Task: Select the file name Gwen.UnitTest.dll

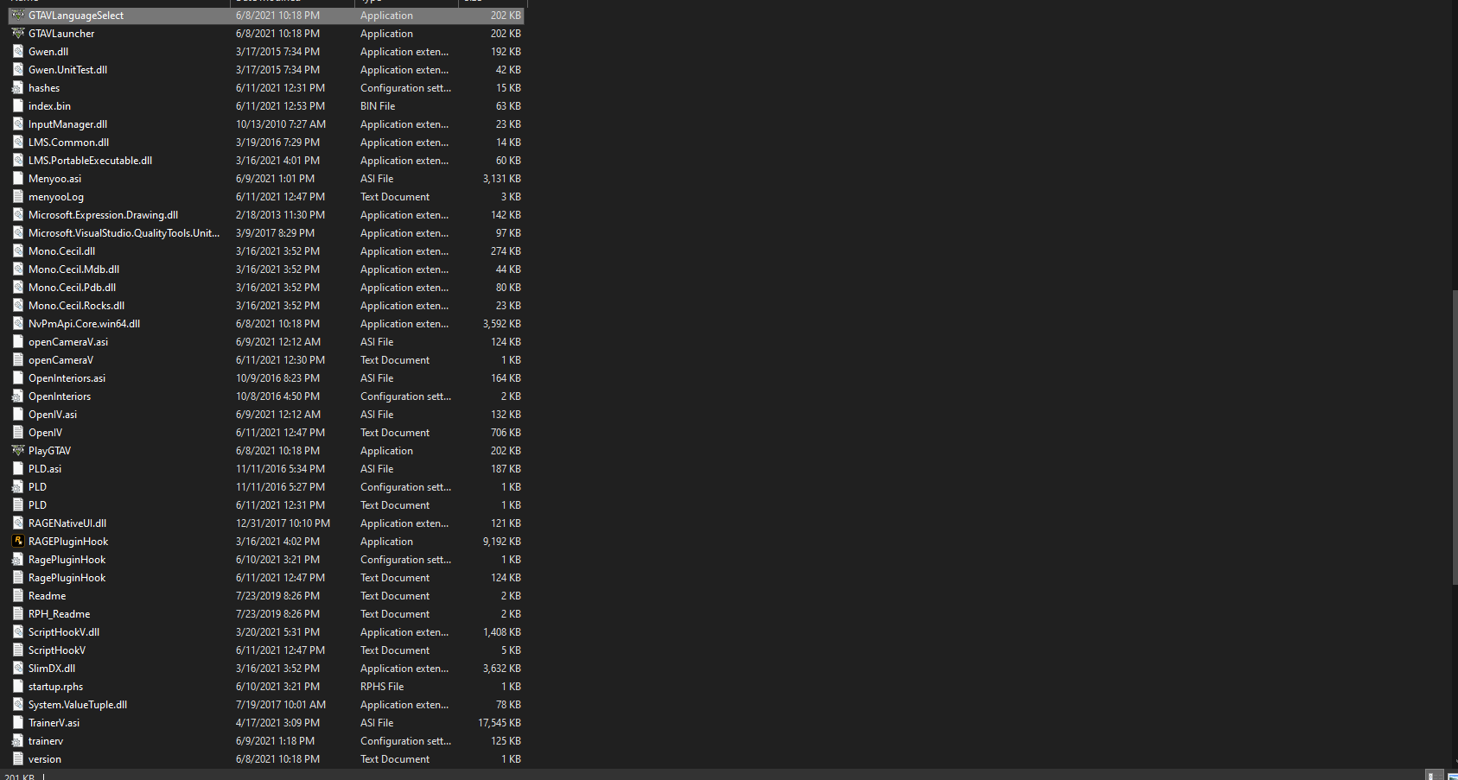Action: (x=67, y=70)
